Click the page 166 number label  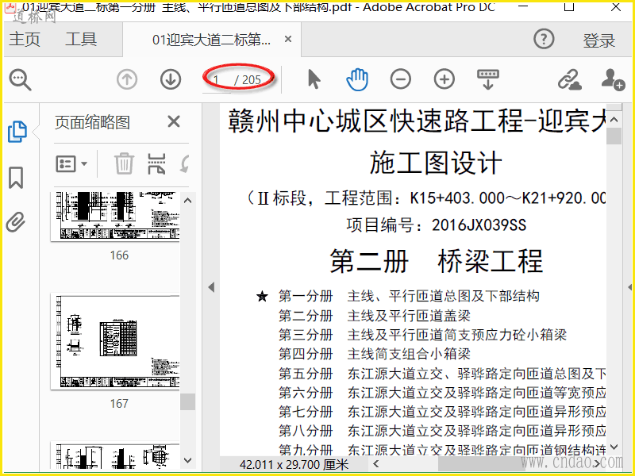119,255
